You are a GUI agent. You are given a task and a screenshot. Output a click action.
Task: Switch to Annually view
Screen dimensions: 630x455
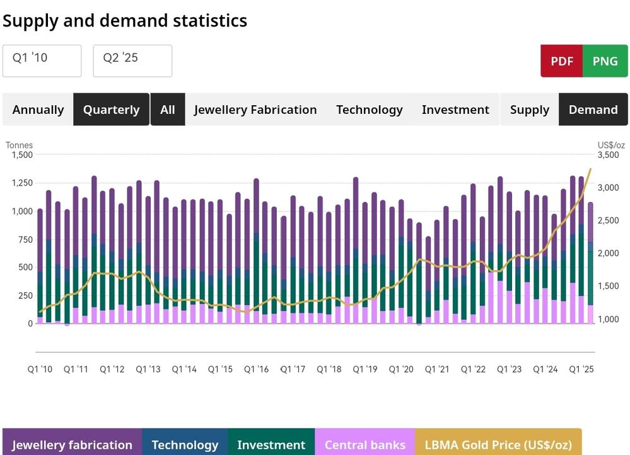(x=38, y=110)
